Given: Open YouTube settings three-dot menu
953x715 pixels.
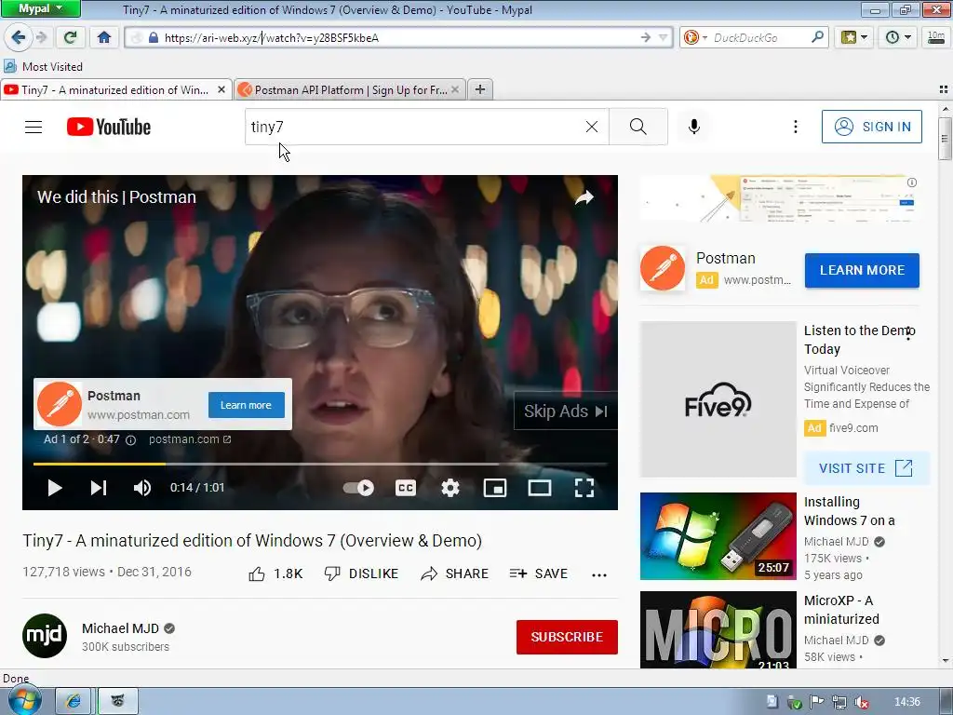Looking at the screenshot, I should tap(795, 127).
